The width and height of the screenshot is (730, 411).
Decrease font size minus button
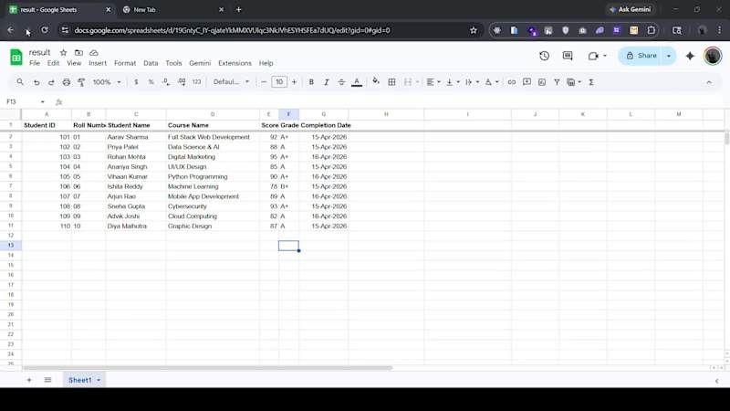click(264, 82)
